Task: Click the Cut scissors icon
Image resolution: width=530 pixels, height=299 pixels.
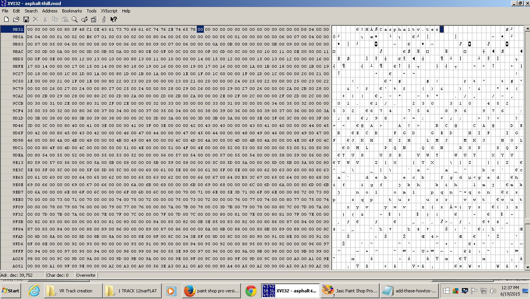Action: coord(45,19)
